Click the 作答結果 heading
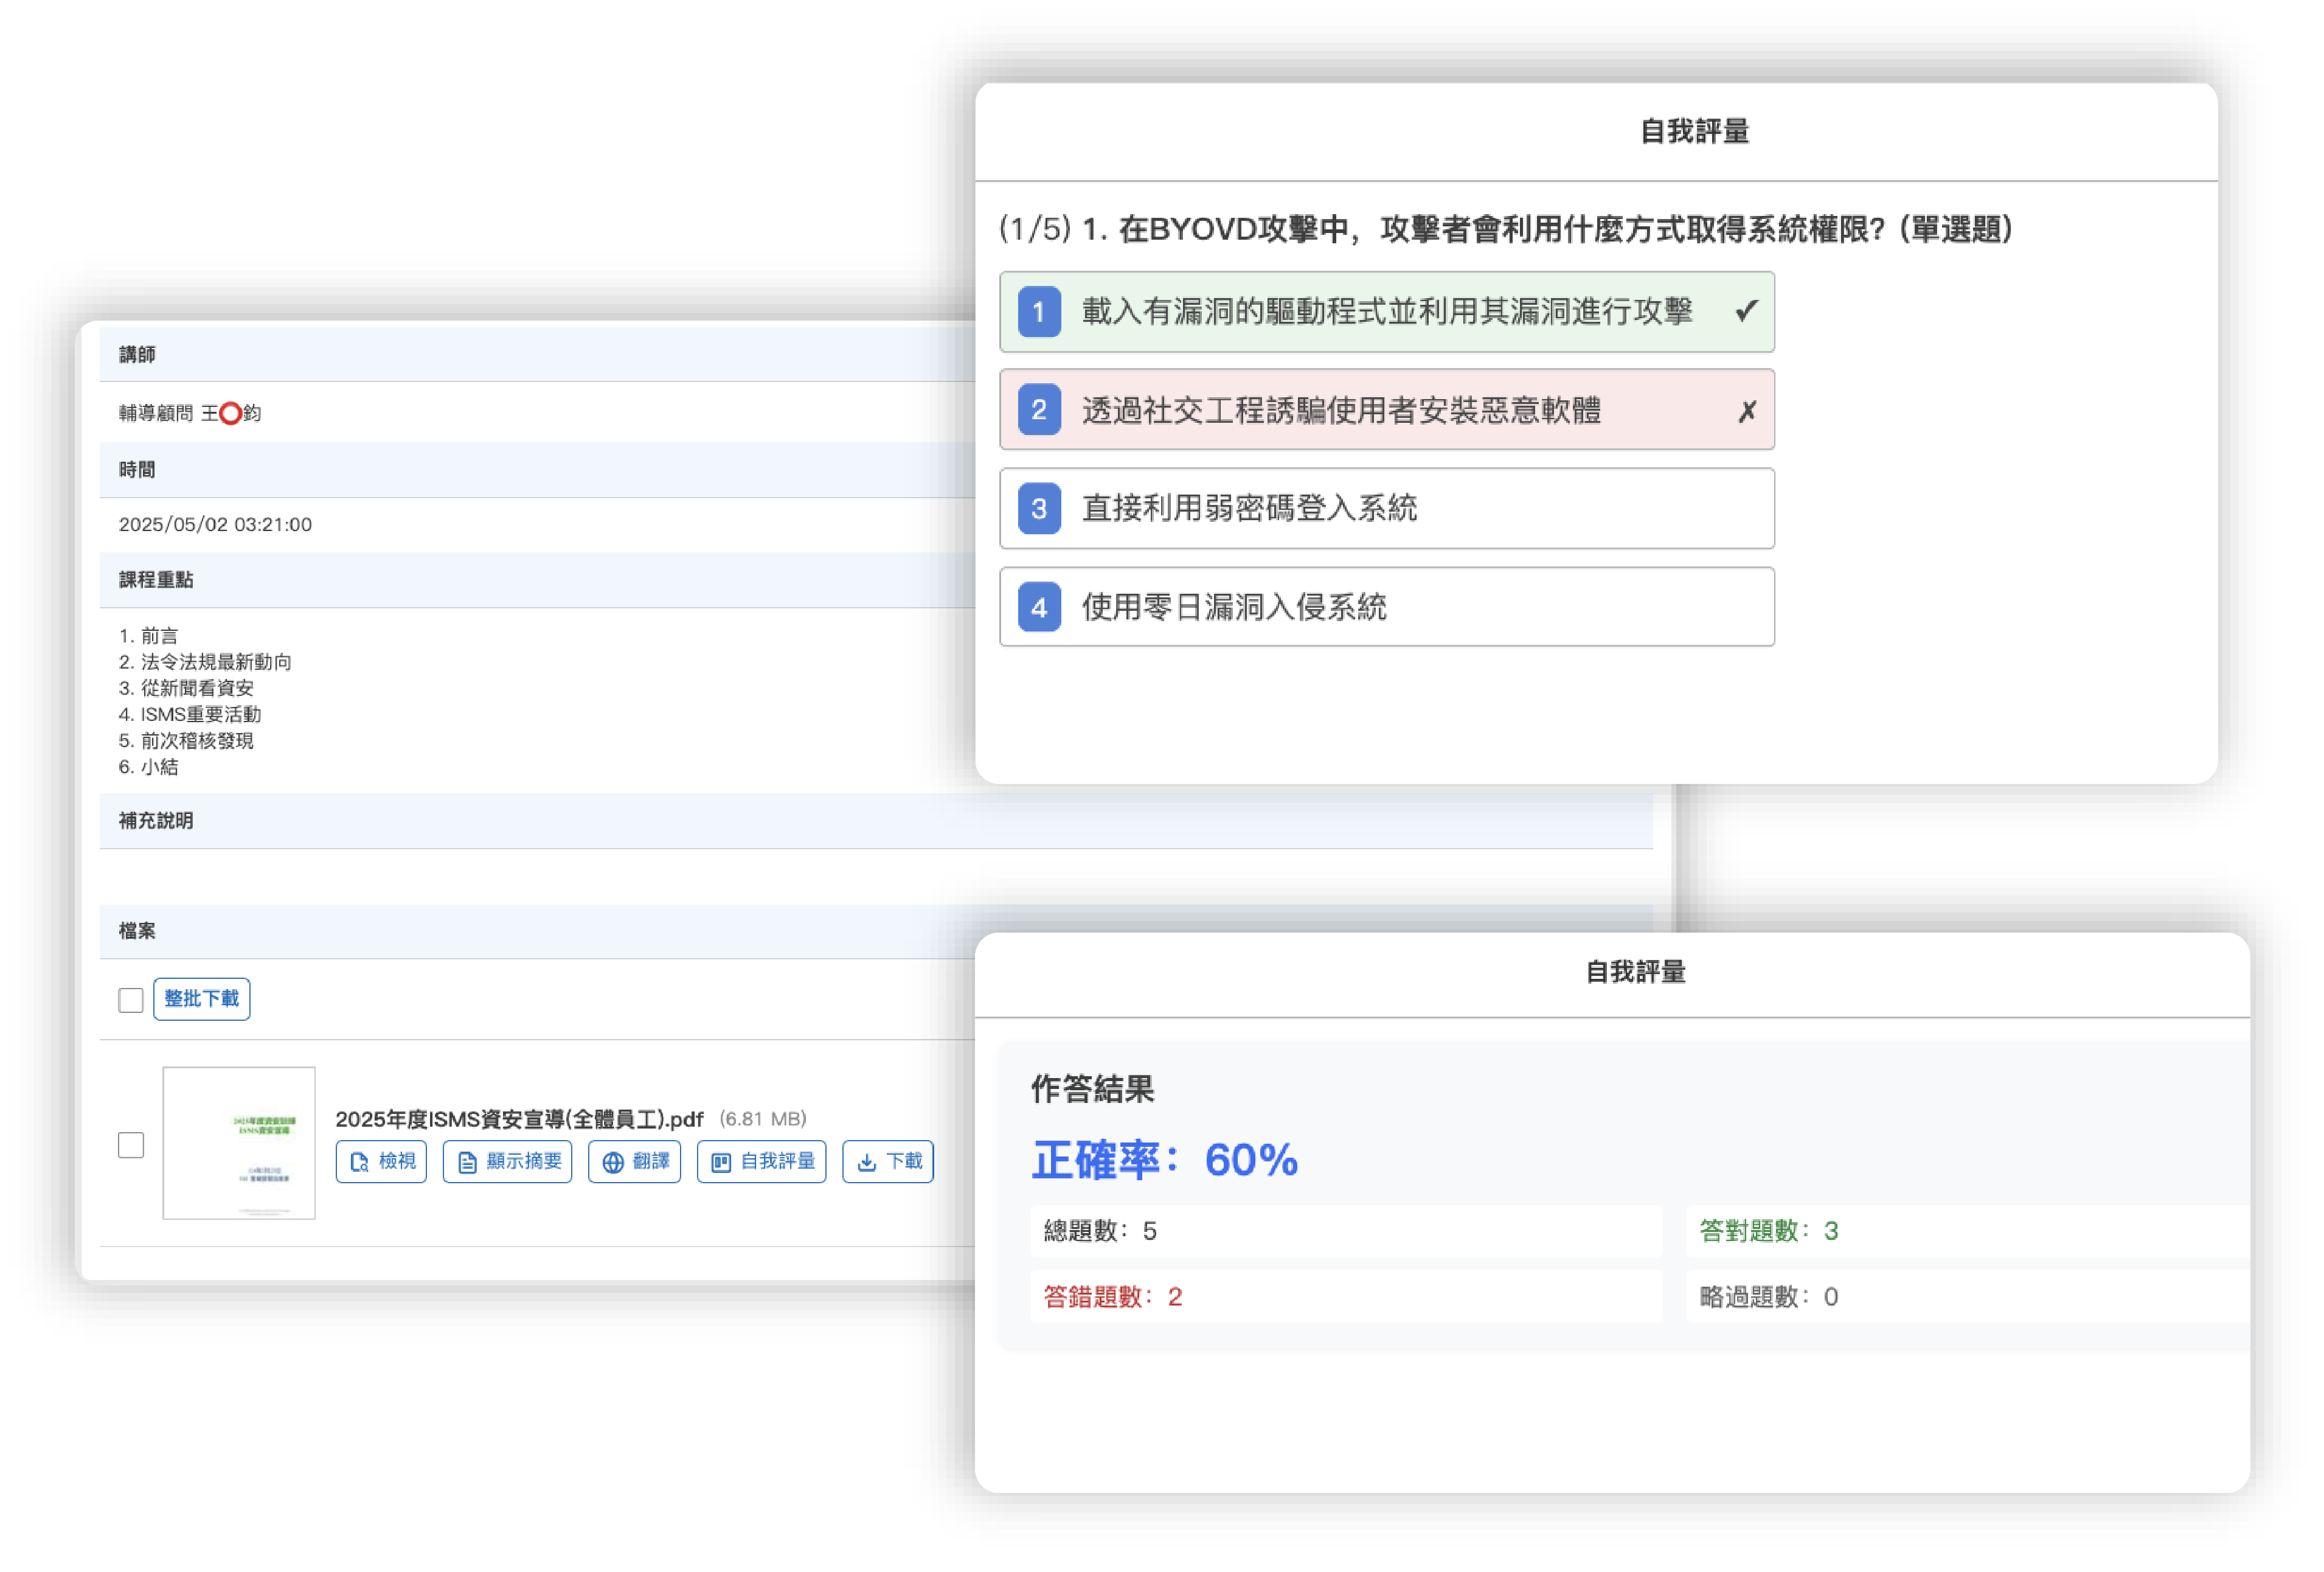 pyautogui.click(x=1092, y=1089)
